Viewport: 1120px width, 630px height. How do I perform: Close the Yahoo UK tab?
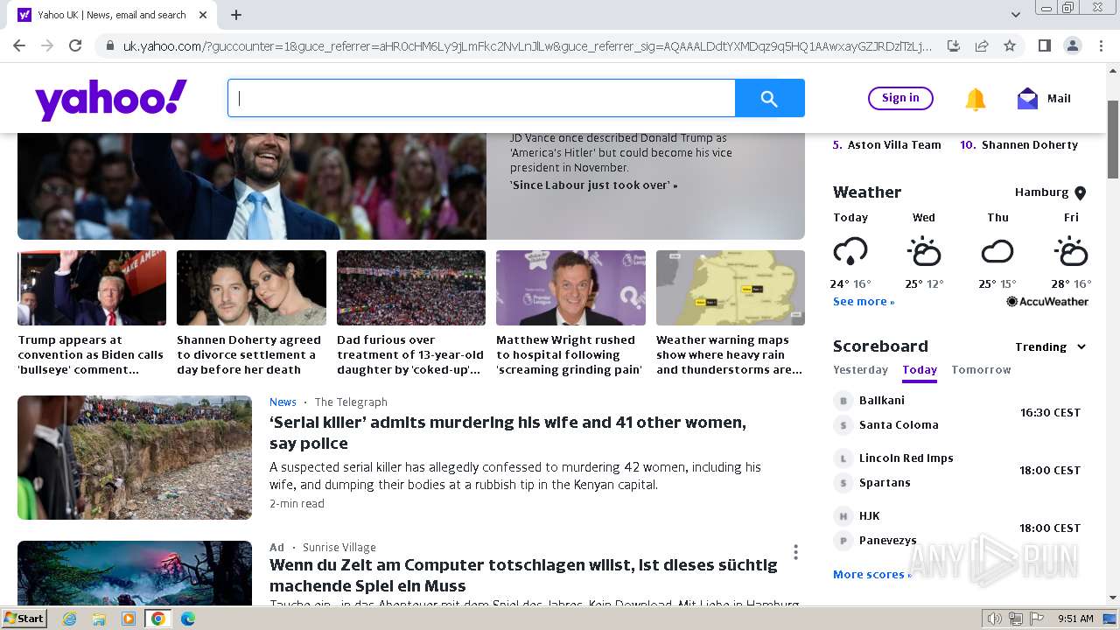[x=203, y=15]
